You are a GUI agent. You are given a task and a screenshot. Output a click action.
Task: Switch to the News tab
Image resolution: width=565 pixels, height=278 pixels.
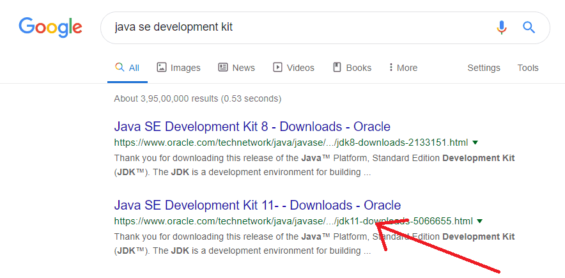tap(236, 68)
